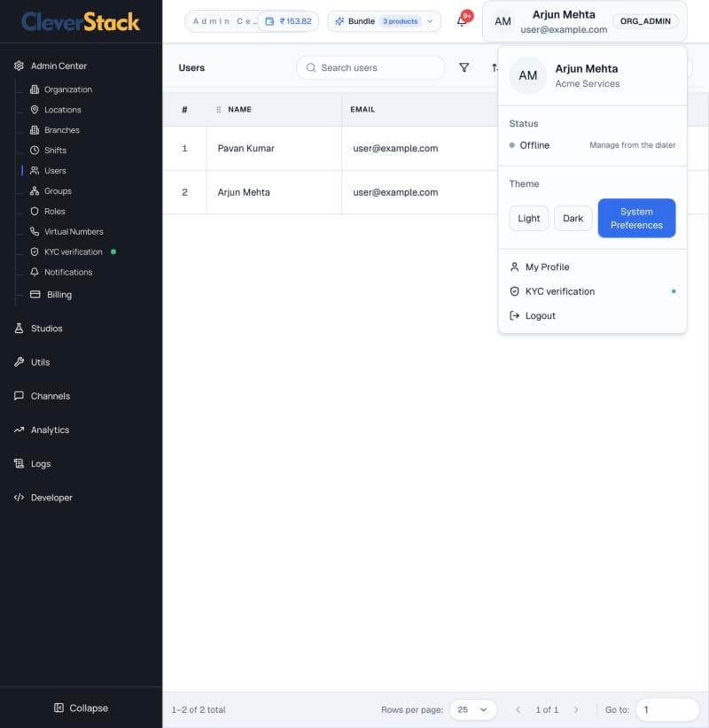Click the CleverStack logo
709x728 pixels.
[81, 22]
